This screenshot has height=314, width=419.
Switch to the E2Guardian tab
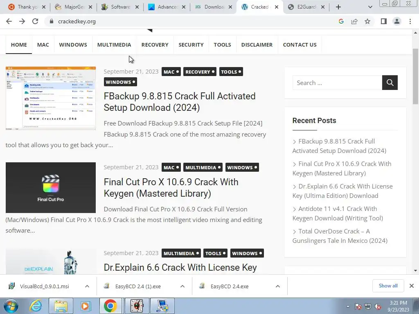(x=303, y=7)
